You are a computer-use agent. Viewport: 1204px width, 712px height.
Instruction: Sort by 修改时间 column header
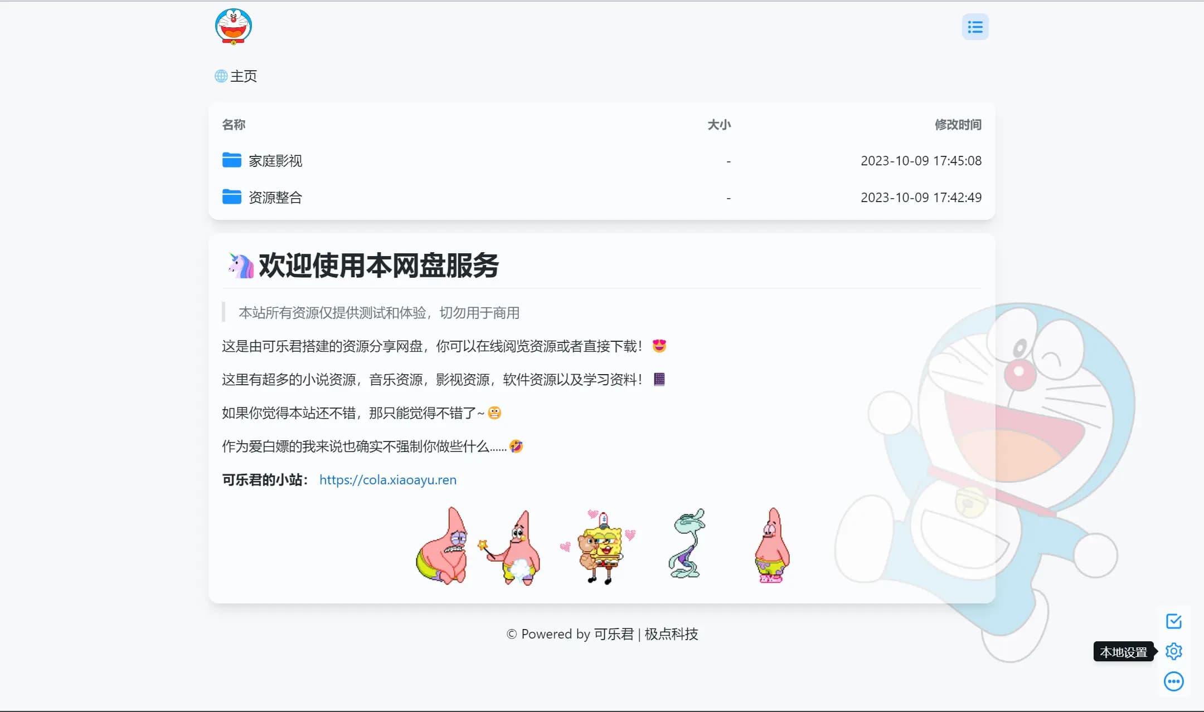point(958,125)
